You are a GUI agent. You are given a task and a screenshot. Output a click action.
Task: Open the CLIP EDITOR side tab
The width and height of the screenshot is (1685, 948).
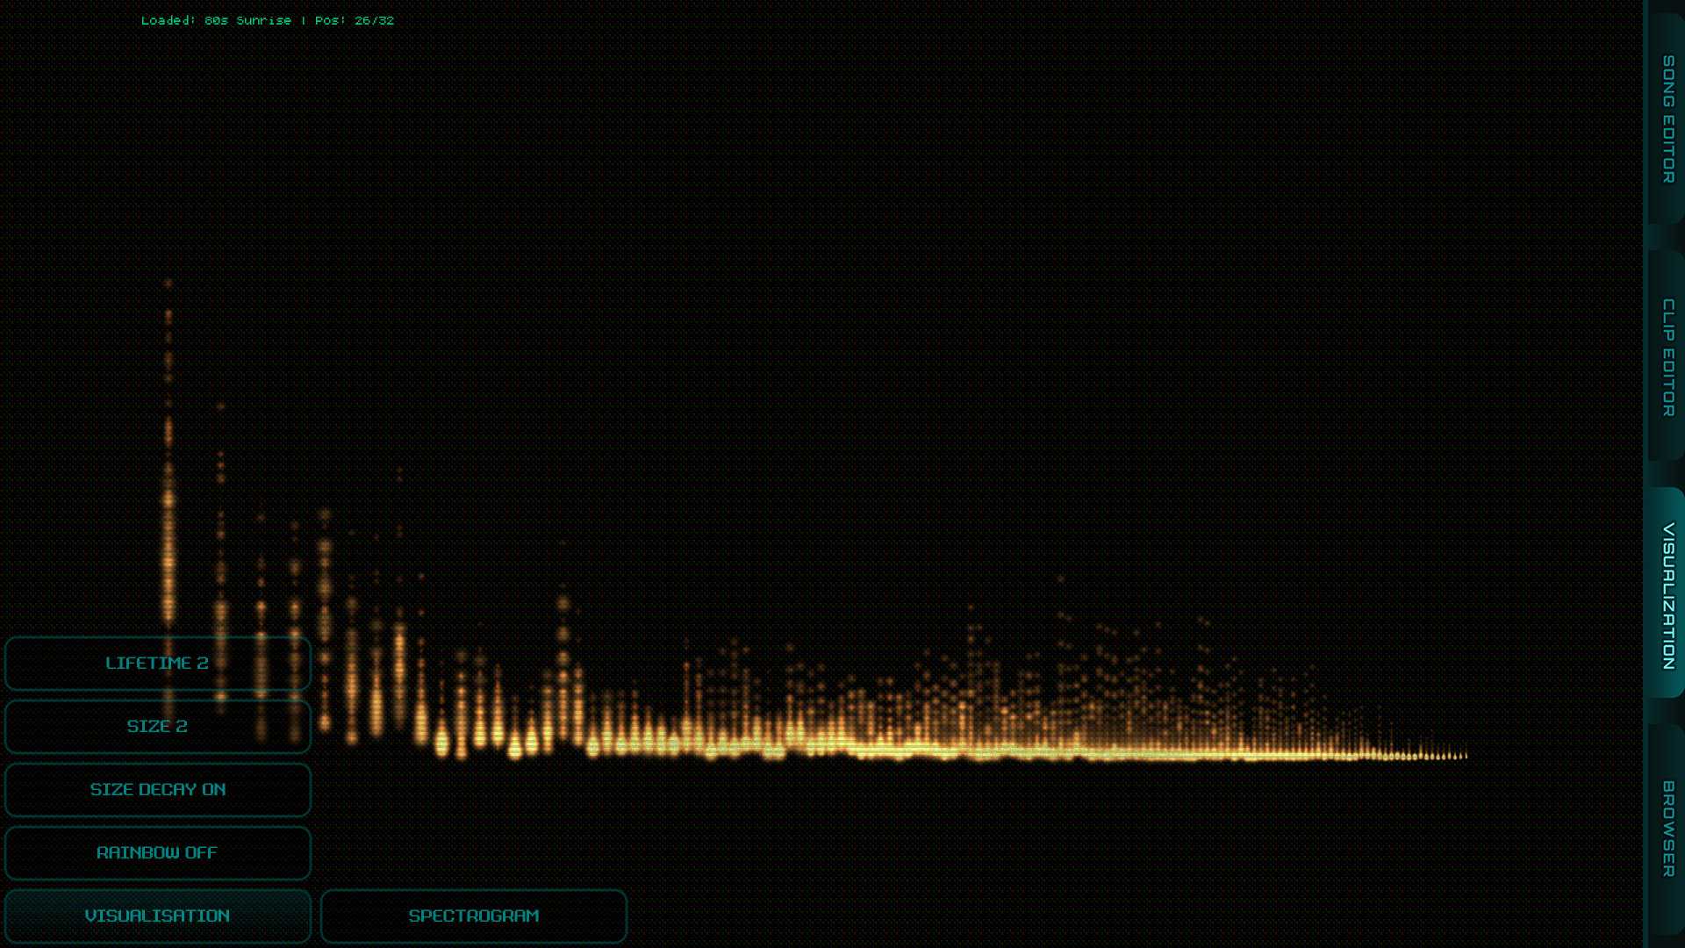tap(1667, 357)
